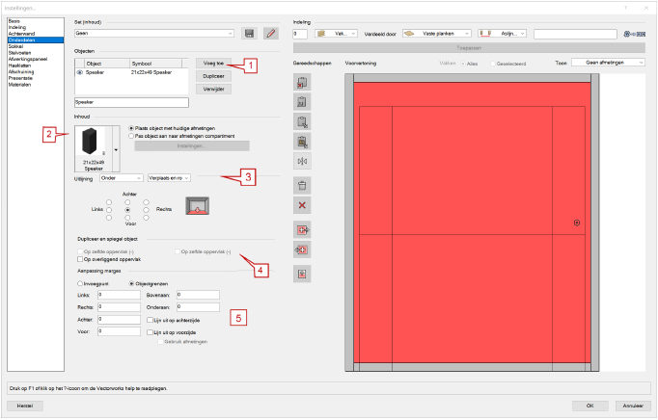This screenshot has height=420, width=658.
Task: Click the 'Symbool' column header
Action: 155,64
